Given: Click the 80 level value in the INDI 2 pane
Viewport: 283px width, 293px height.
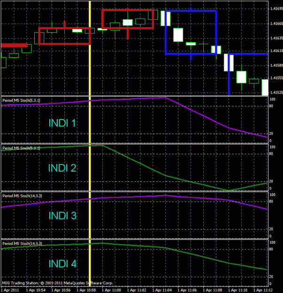Looking at the screenshot, I should pyautogui.click(x=271, y=154).
